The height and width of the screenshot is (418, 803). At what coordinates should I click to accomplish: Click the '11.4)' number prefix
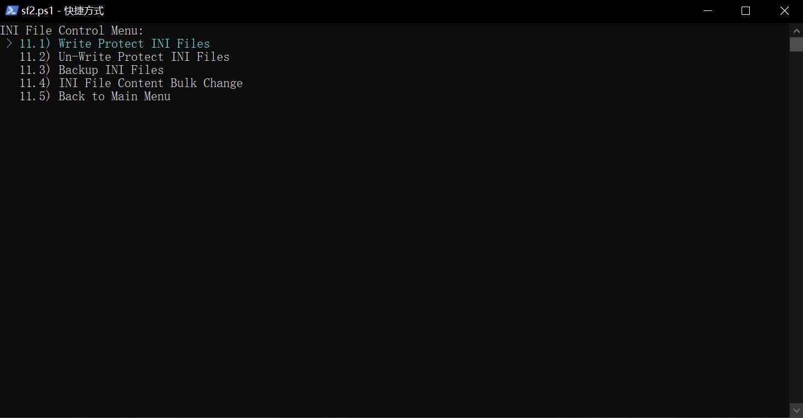tap(35, 83)
